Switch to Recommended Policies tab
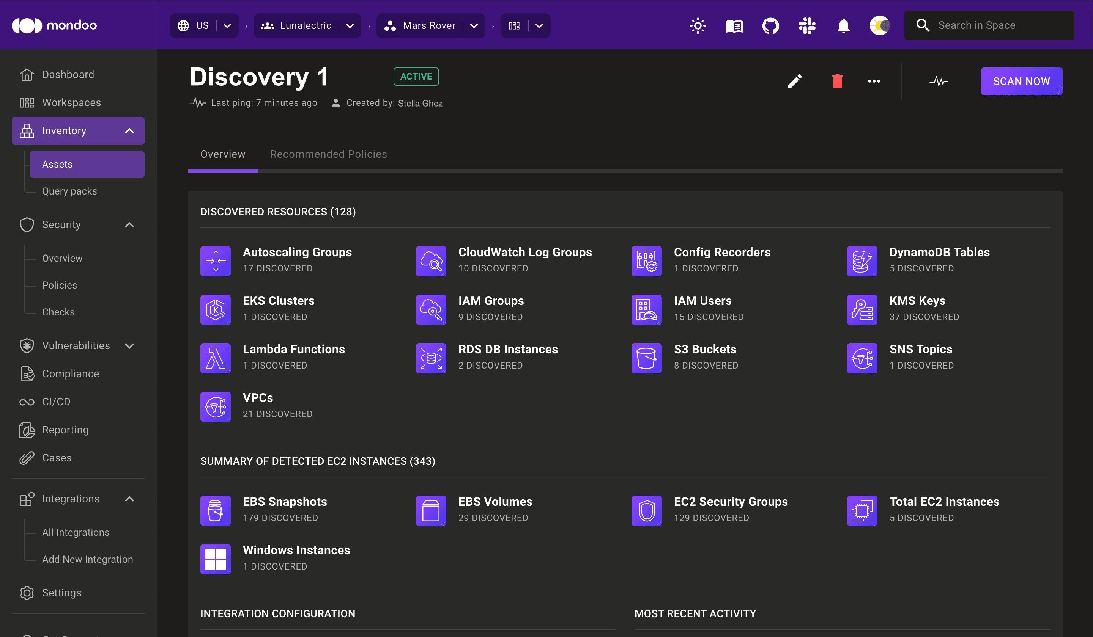The image size is (1093, 637). [x=328, y=154]
